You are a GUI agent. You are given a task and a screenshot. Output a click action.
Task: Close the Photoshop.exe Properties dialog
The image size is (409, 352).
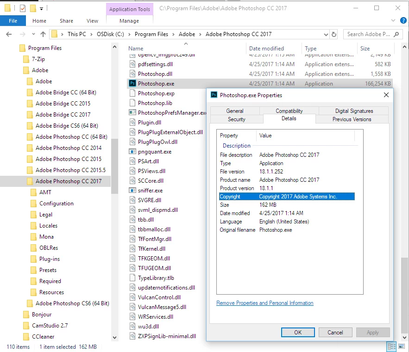[x=386, y=95]
